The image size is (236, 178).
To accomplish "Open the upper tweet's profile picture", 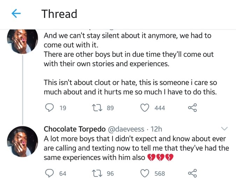I will pos(22,41).
